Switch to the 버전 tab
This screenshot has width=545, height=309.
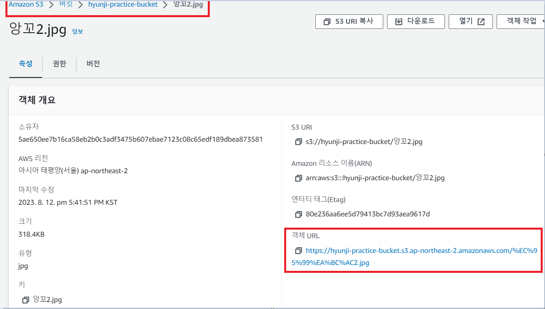click(93, 64)
